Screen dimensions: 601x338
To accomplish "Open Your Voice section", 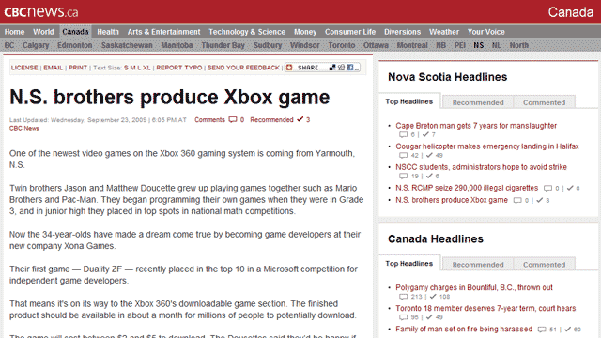I will coord(486,32).
